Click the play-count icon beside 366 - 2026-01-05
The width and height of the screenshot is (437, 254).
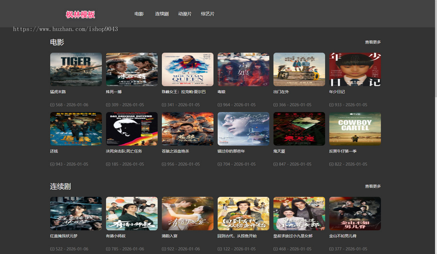pyautogui.click(x=275, y=105)
